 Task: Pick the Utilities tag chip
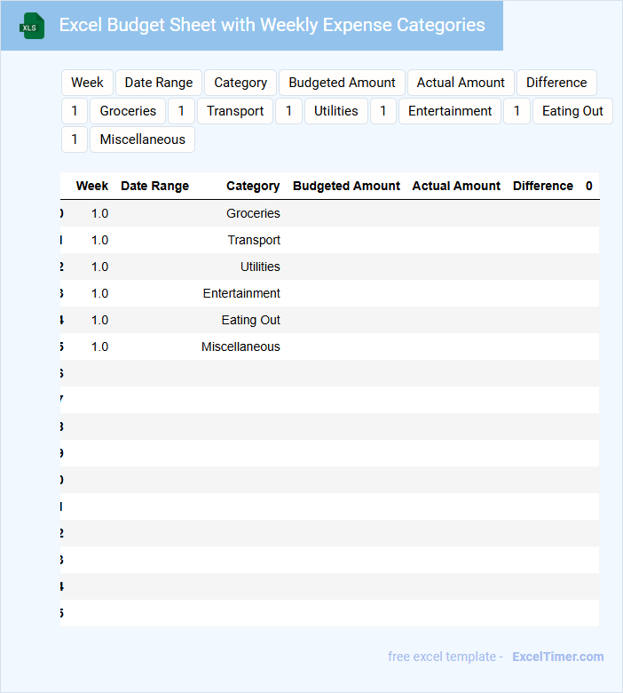(x=336, y=111)
